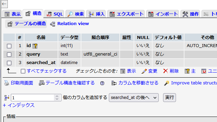This screenshot has width=217, height=122.
Task: Click the number field stepper arrows
Action: (57, 98)
